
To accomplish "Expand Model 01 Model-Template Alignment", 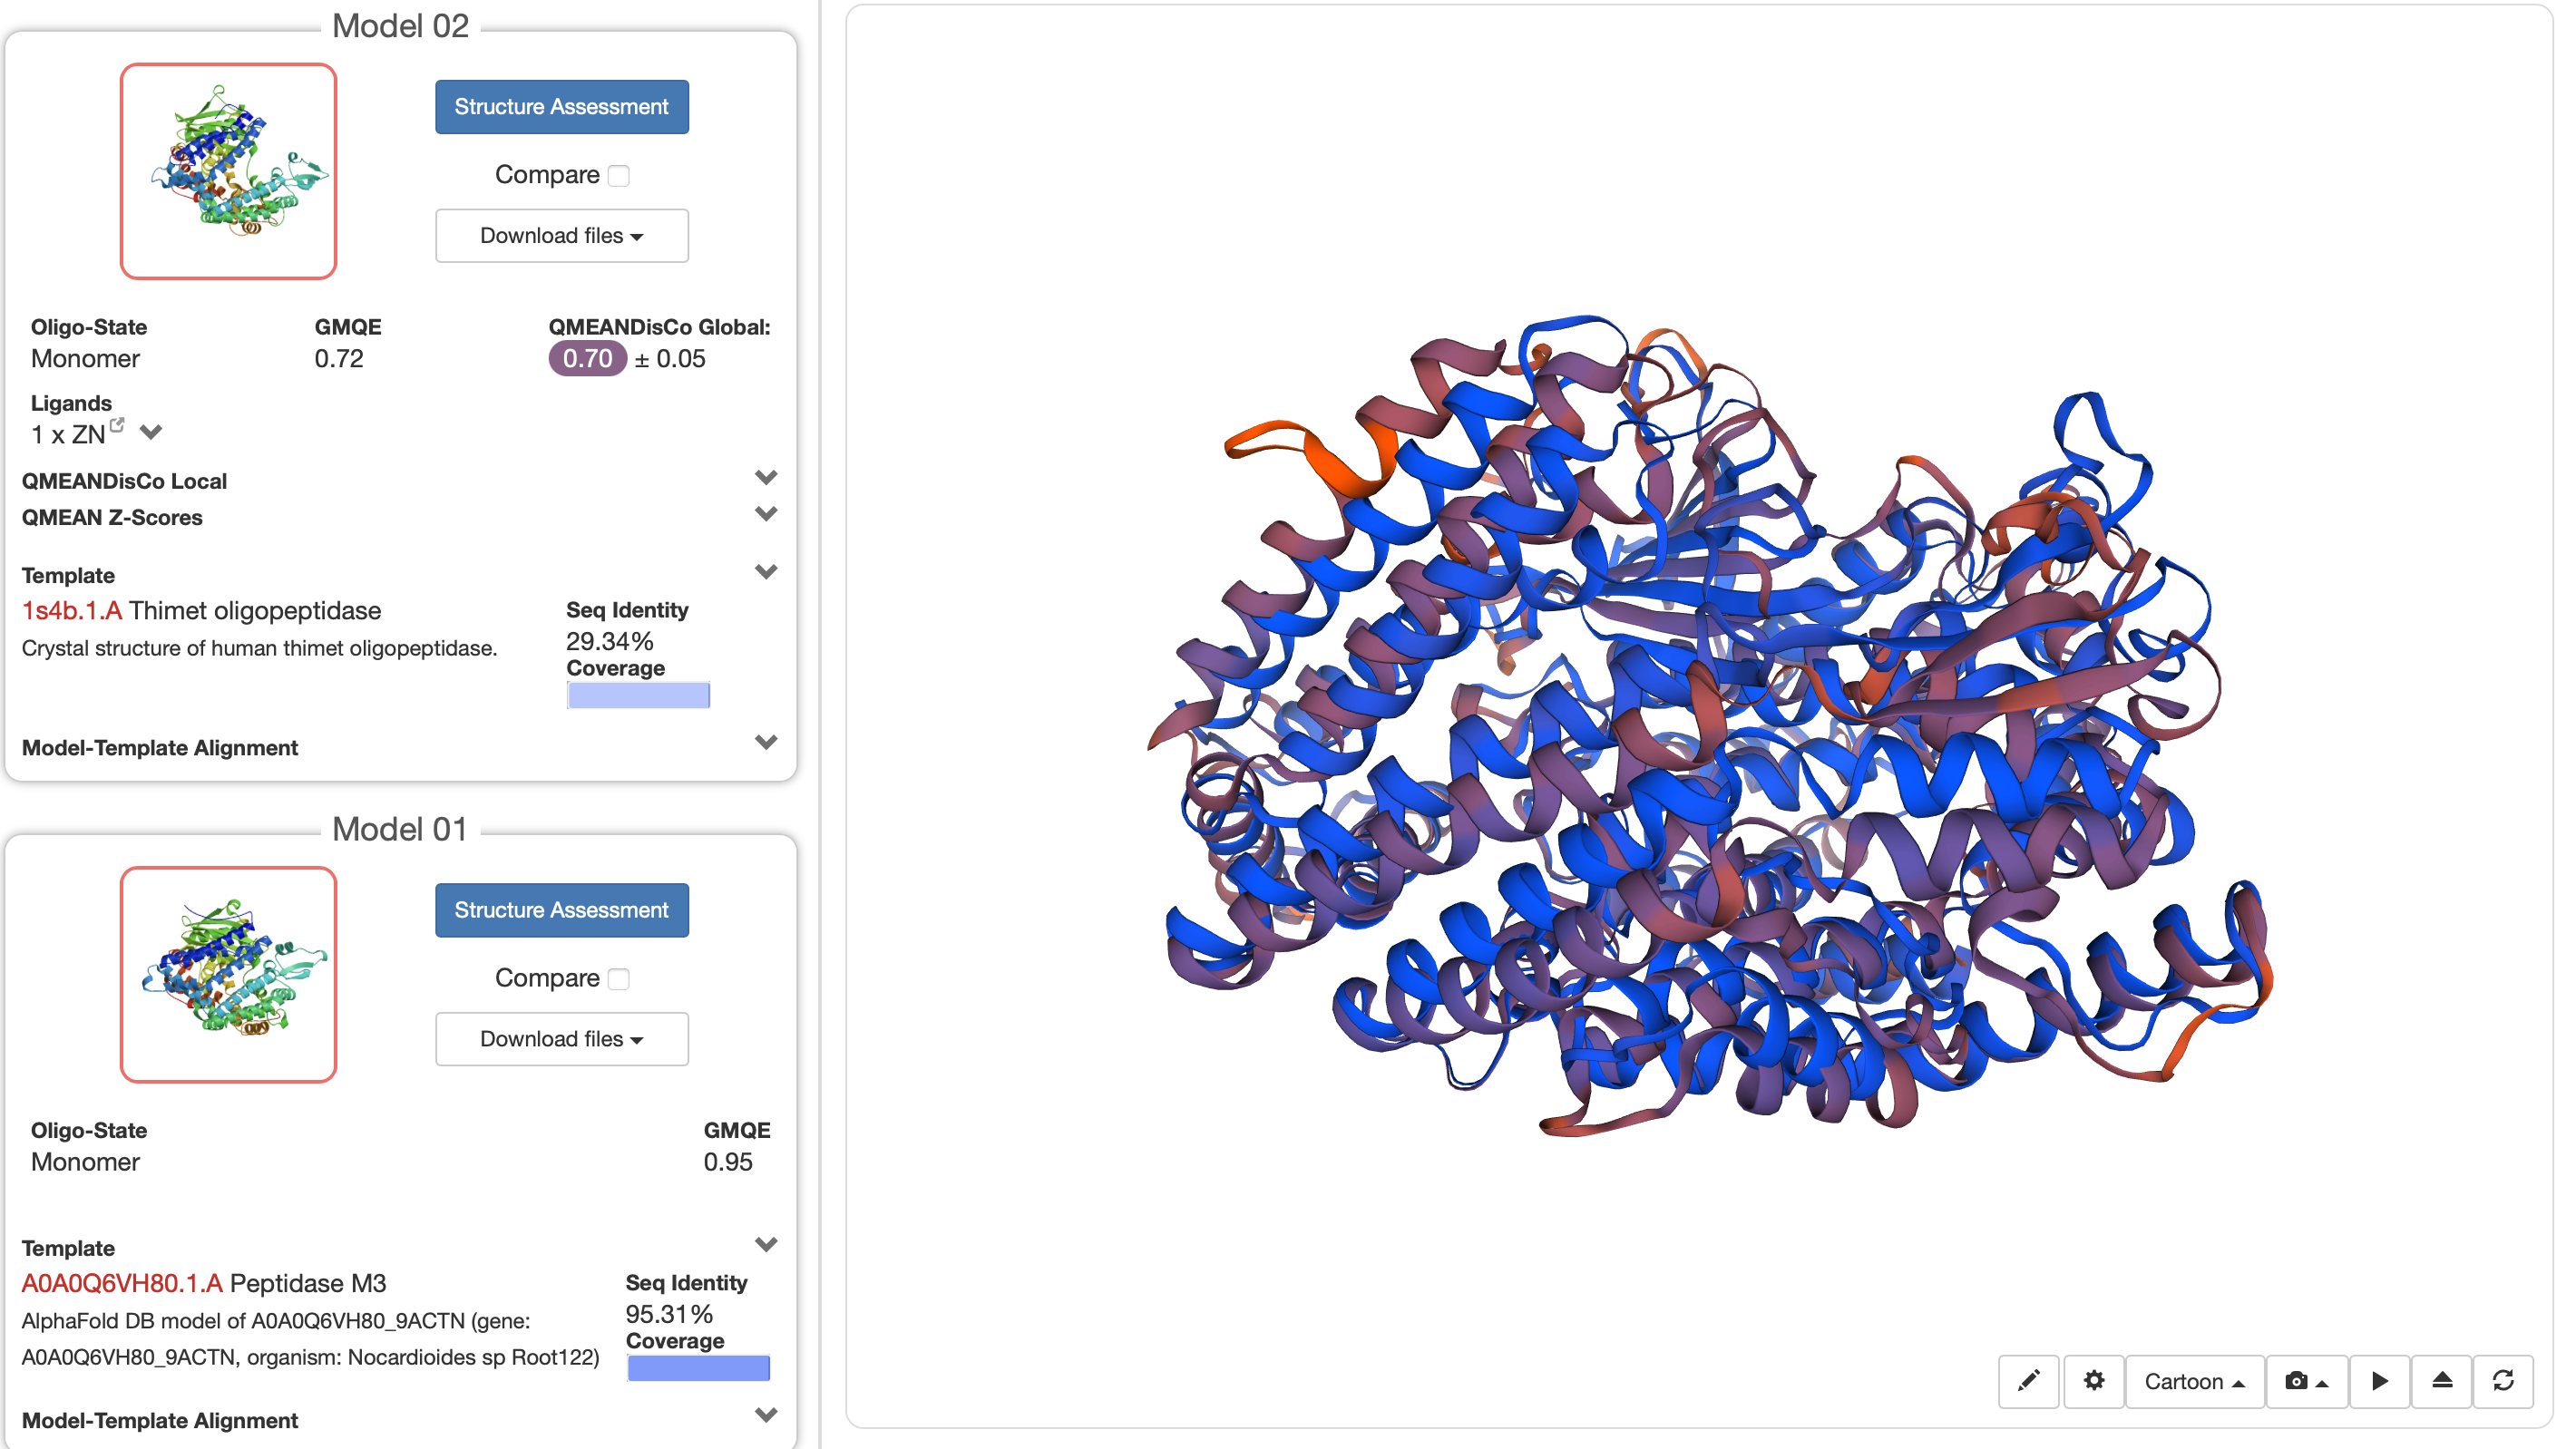I will [x=766, y=1415].
